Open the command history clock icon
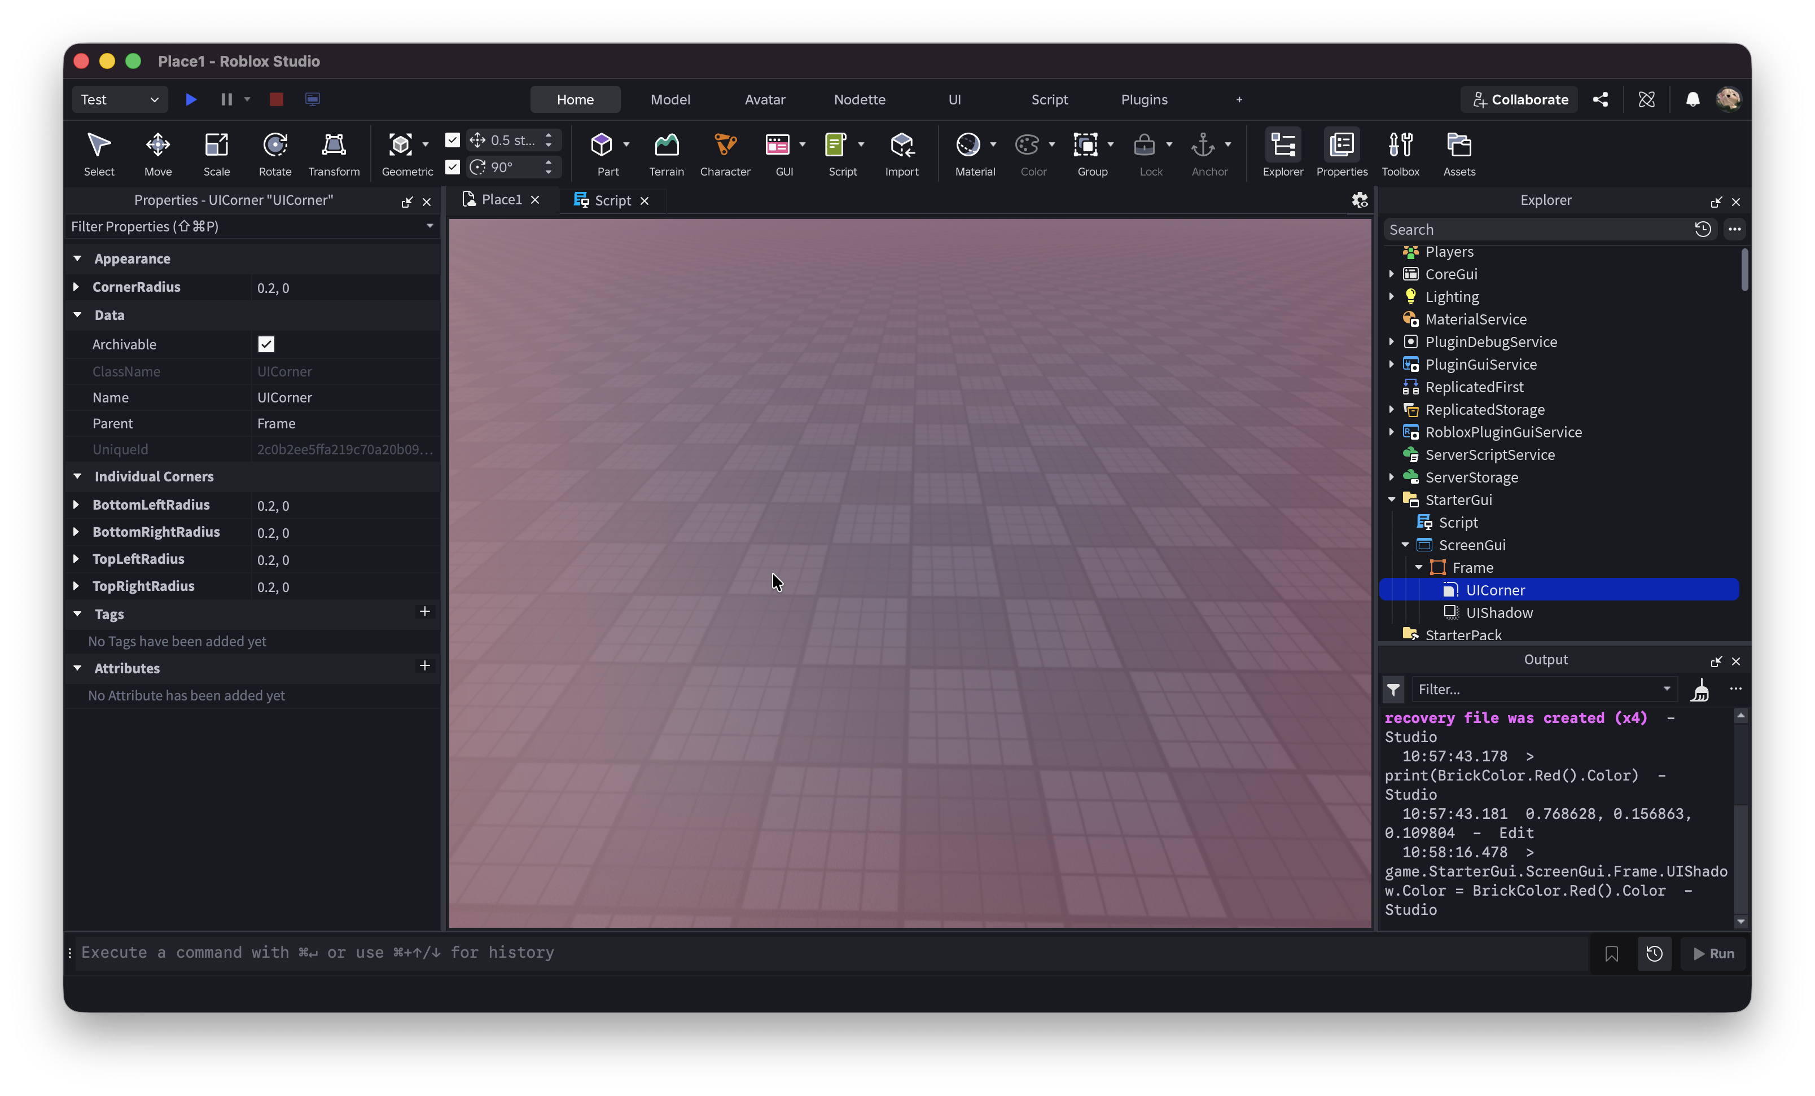Image resolution: width=1815 pixels, height=1096 pixels. pyautogui.click(x=1654, y=953)
